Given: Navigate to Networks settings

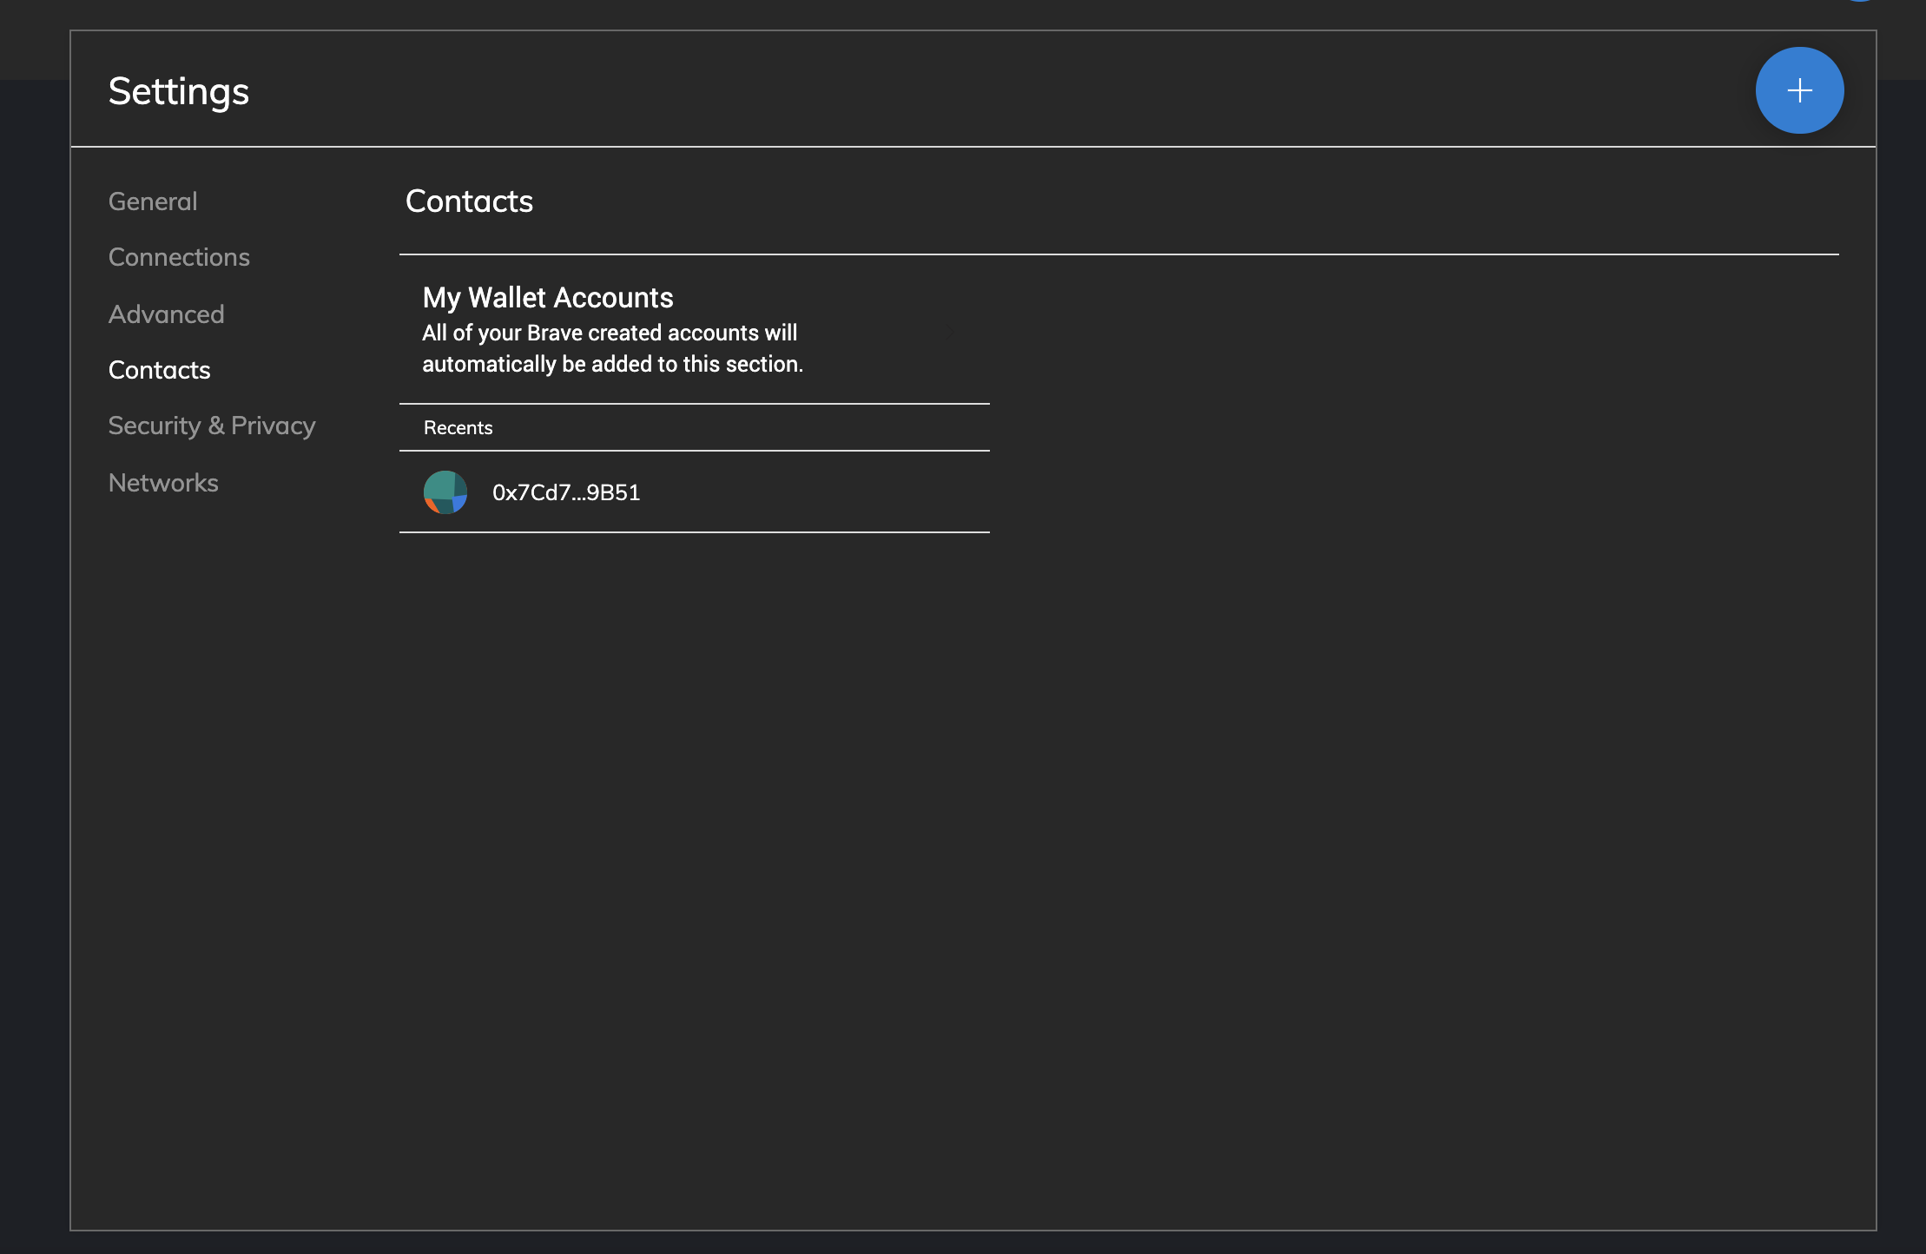Looking at the screenshot, I should [x=163, y=483].
